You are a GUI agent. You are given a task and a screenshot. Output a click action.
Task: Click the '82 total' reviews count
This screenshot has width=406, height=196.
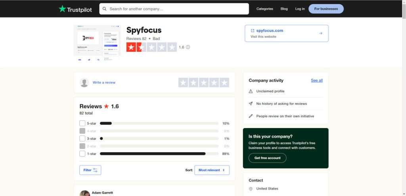coord(86,113)
